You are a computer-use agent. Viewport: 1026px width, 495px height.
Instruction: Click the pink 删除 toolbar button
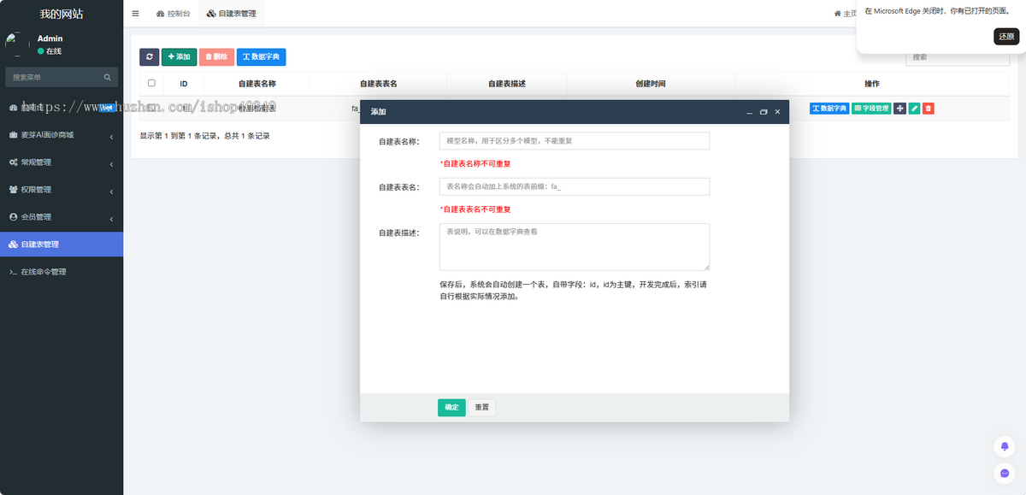click(216, 56)
